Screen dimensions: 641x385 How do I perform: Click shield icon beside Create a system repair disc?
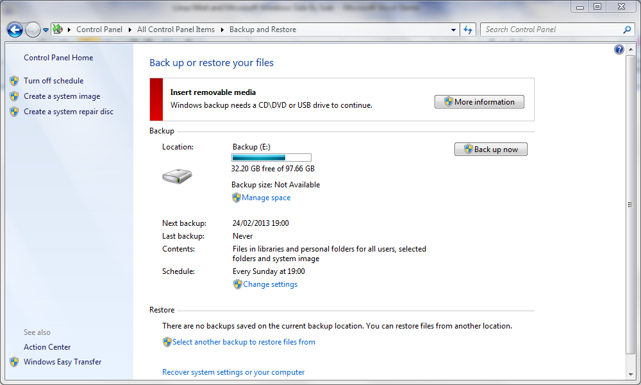[14, 112]
